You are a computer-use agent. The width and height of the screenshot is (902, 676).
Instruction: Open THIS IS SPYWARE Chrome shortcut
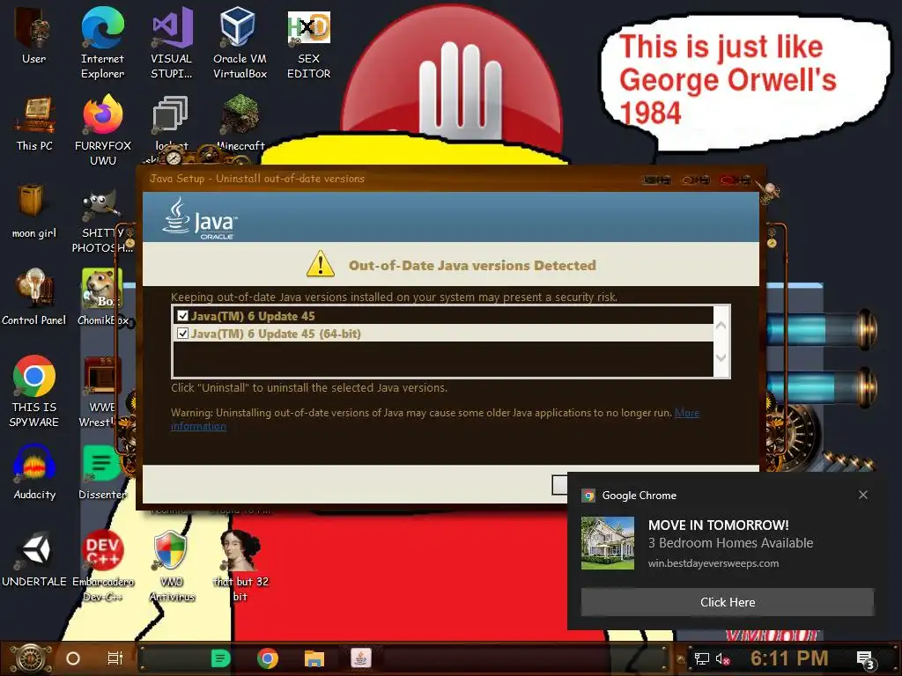coord(34,391)
